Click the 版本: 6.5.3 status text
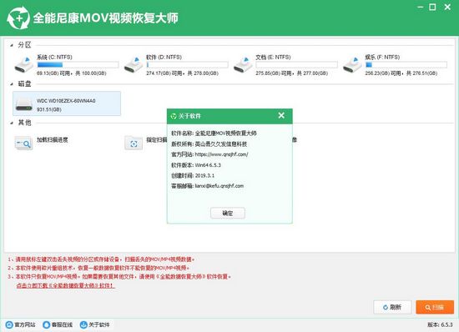Image resolution: width=459 pixels, height=332 pixels. point(440,324)
